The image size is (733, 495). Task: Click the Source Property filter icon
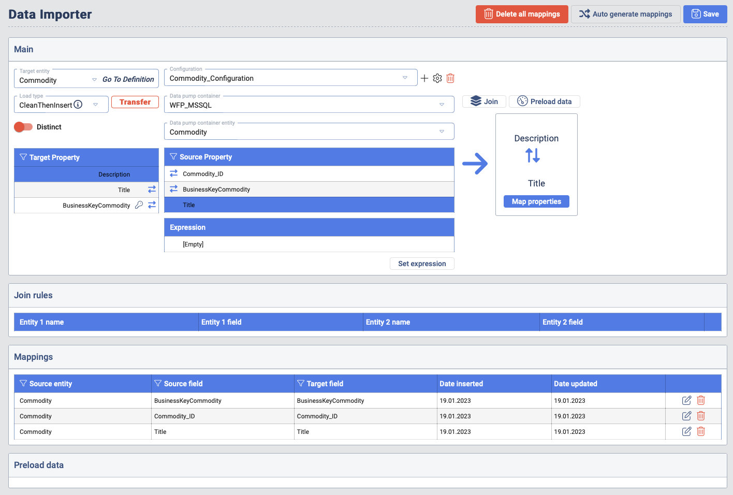pyautogui.click(x=173, y=156)
